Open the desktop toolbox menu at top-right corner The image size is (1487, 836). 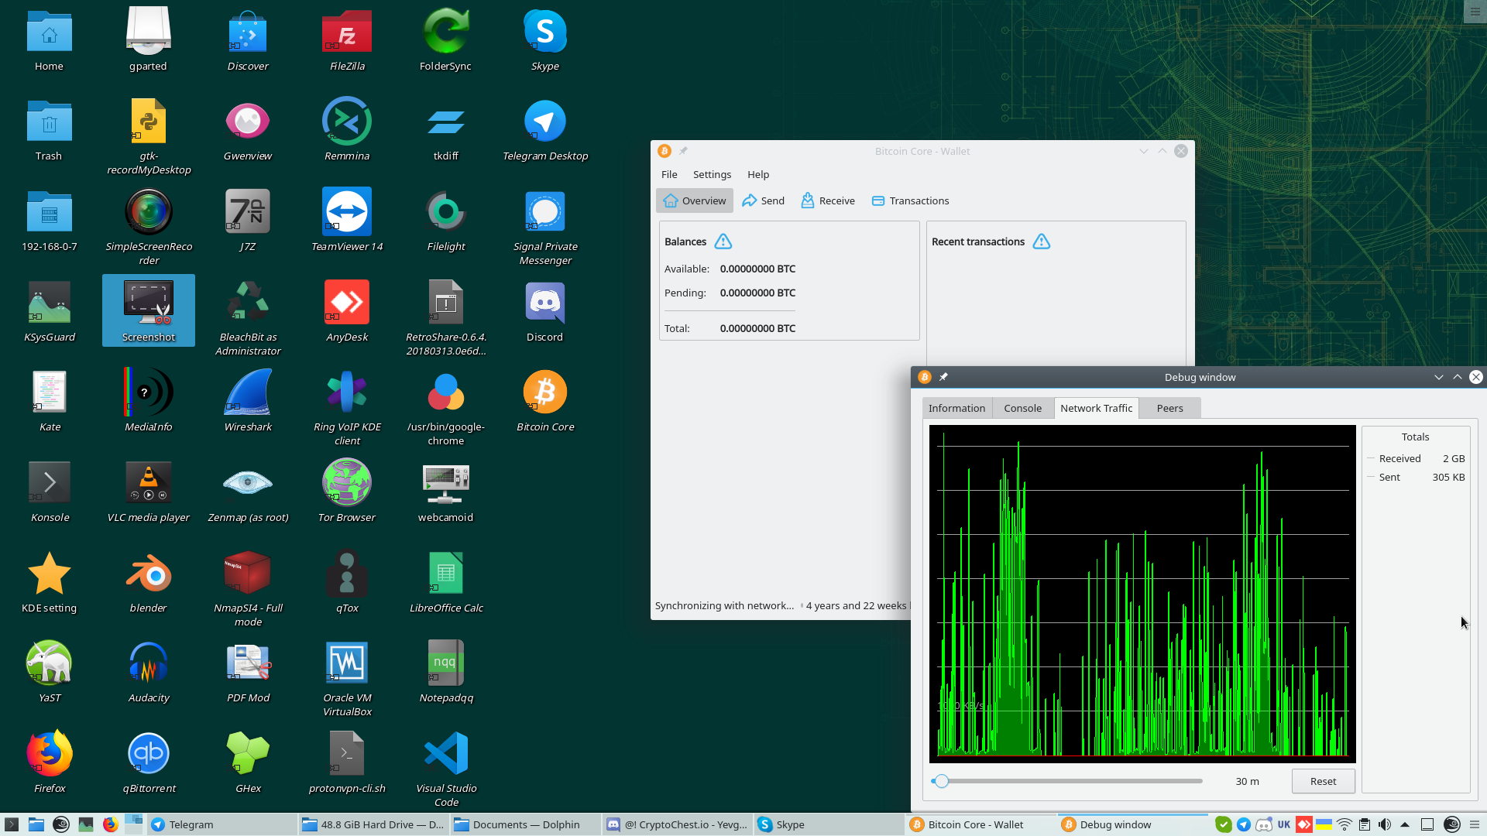point(1475,12)
